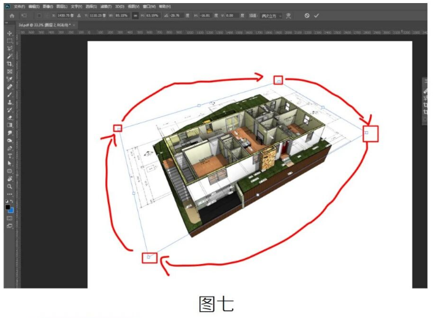The width and height of the screenshot is (441, 318).
Task: Open the interpolation dropdown 两次立方
Action: (271, 16)
